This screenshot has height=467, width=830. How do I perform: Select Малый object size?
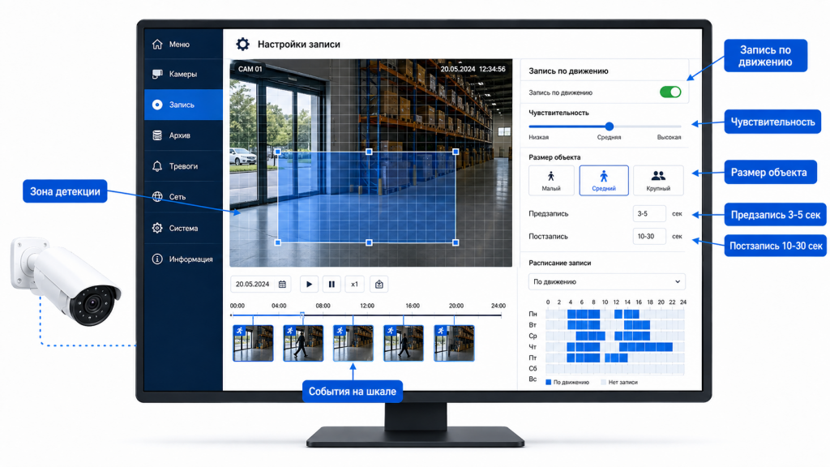[551, 181]
